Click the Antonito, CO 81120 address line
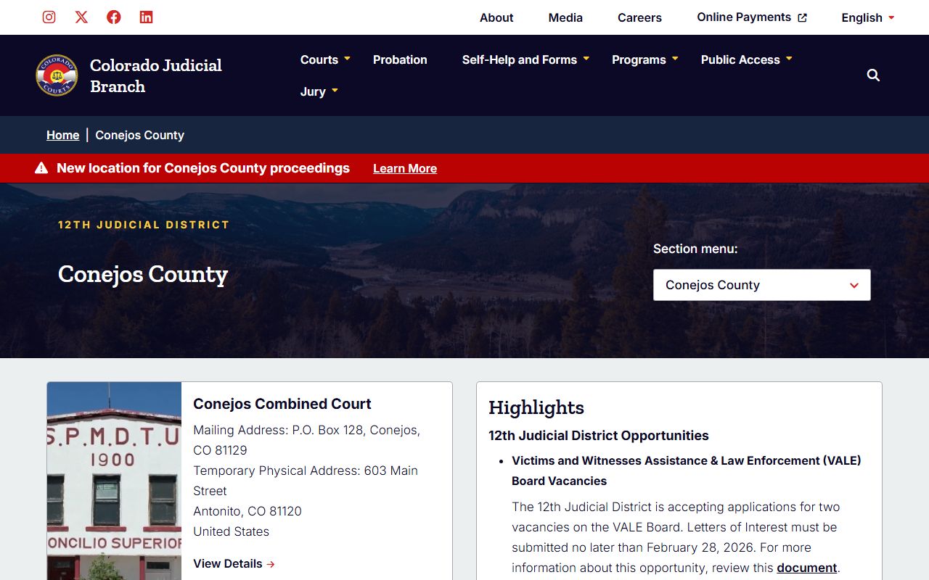The image size is (929, 580). 247,511
